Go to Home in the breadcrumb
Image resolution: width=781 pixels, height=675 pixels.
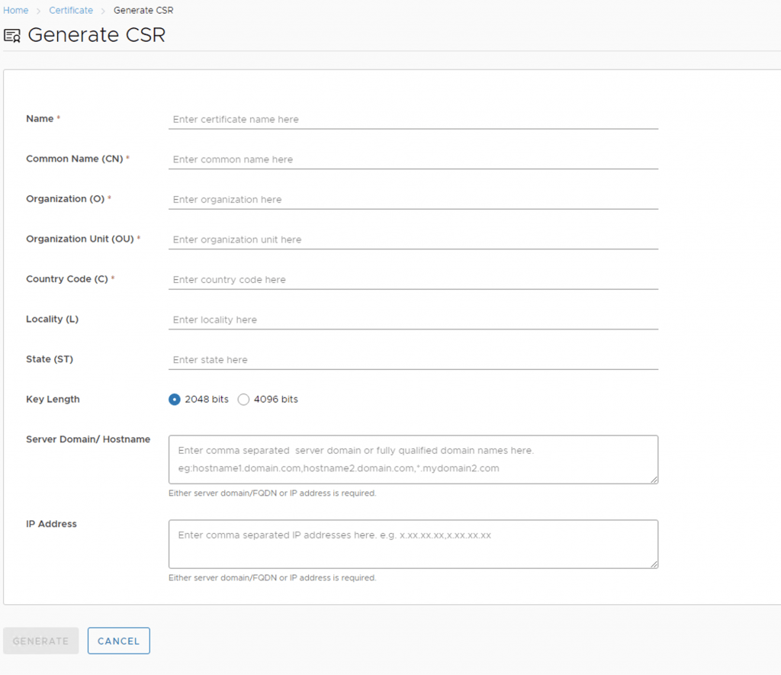pyautogui.click(x=16, y=11)
